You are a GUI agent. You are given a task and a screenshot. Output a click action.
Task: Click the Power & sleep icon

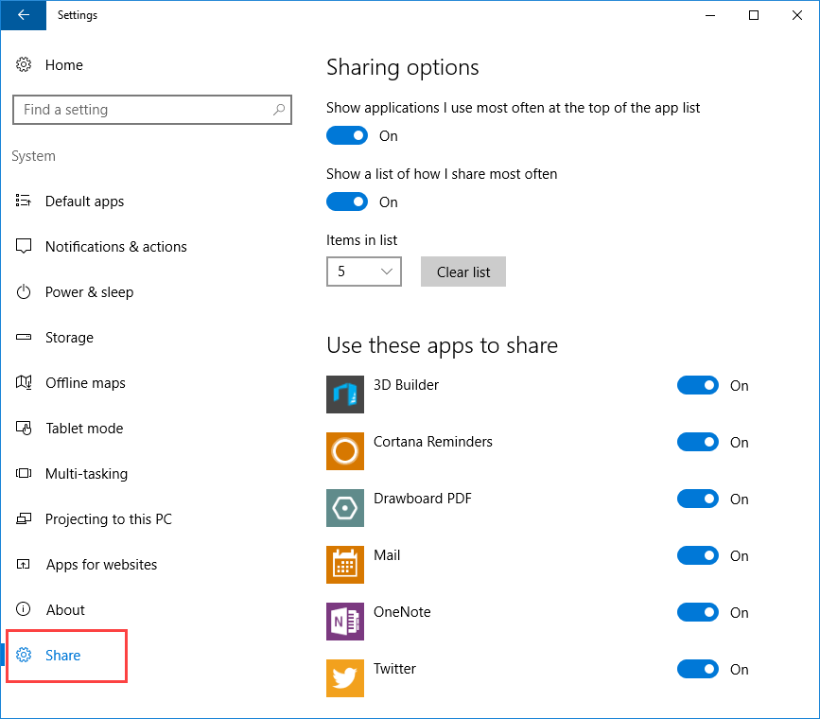point(24,291)
